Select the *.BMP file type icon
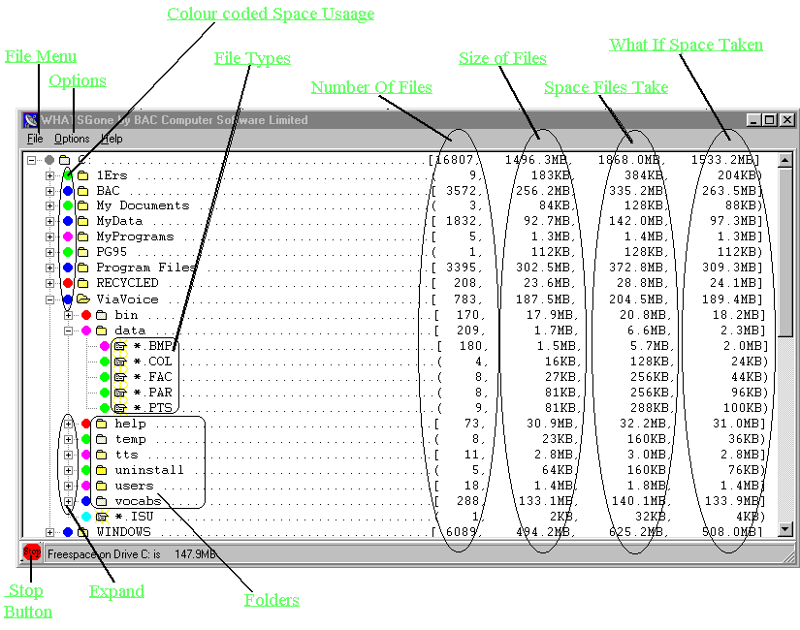 pyautogui.click(x=120, y=346)
